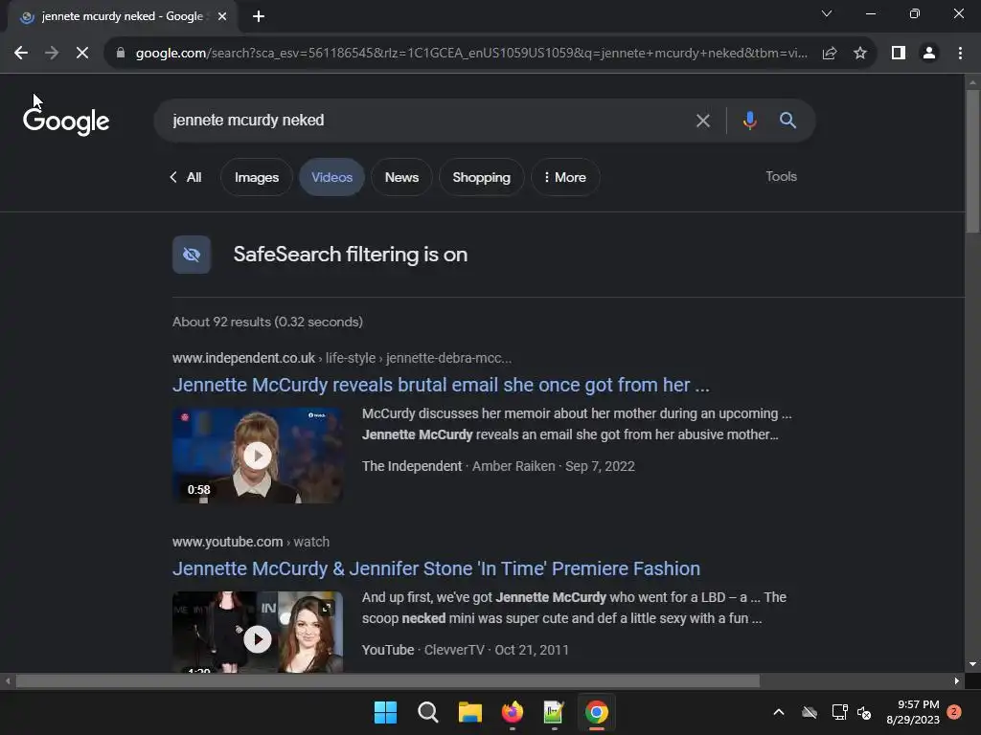Click the scroll left arrow
981x735 pixels.
[7, 681]
